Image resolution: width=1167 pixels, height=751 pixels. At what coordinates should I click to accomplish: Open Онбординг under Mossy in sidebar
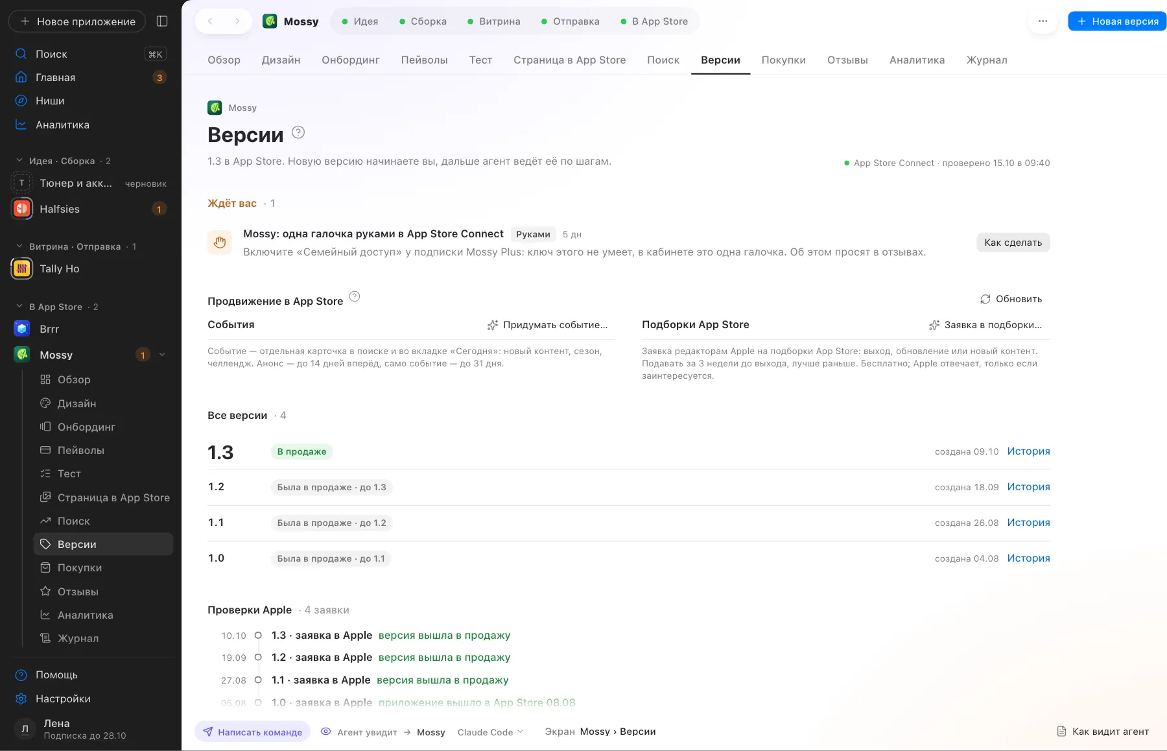[103, 427]
